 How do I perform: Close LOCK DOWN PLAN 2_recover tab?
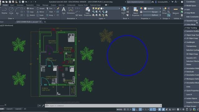coord(40,22)
